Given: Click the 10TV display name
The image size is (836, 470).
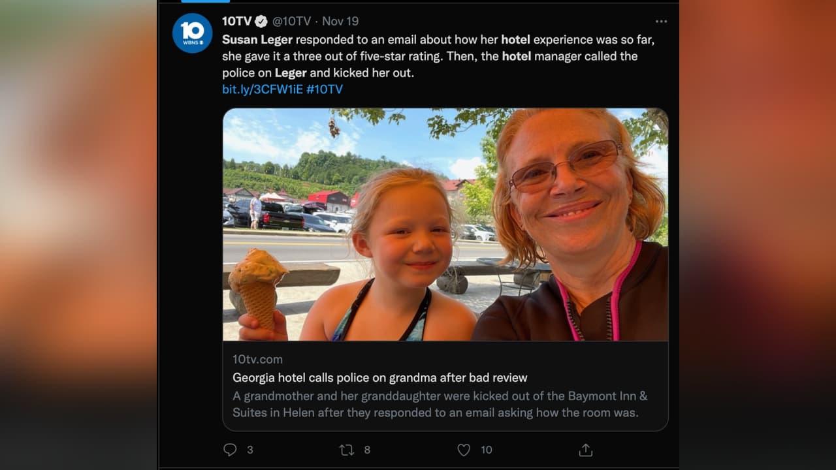Looking at the screenshot, I should point(236,22).
